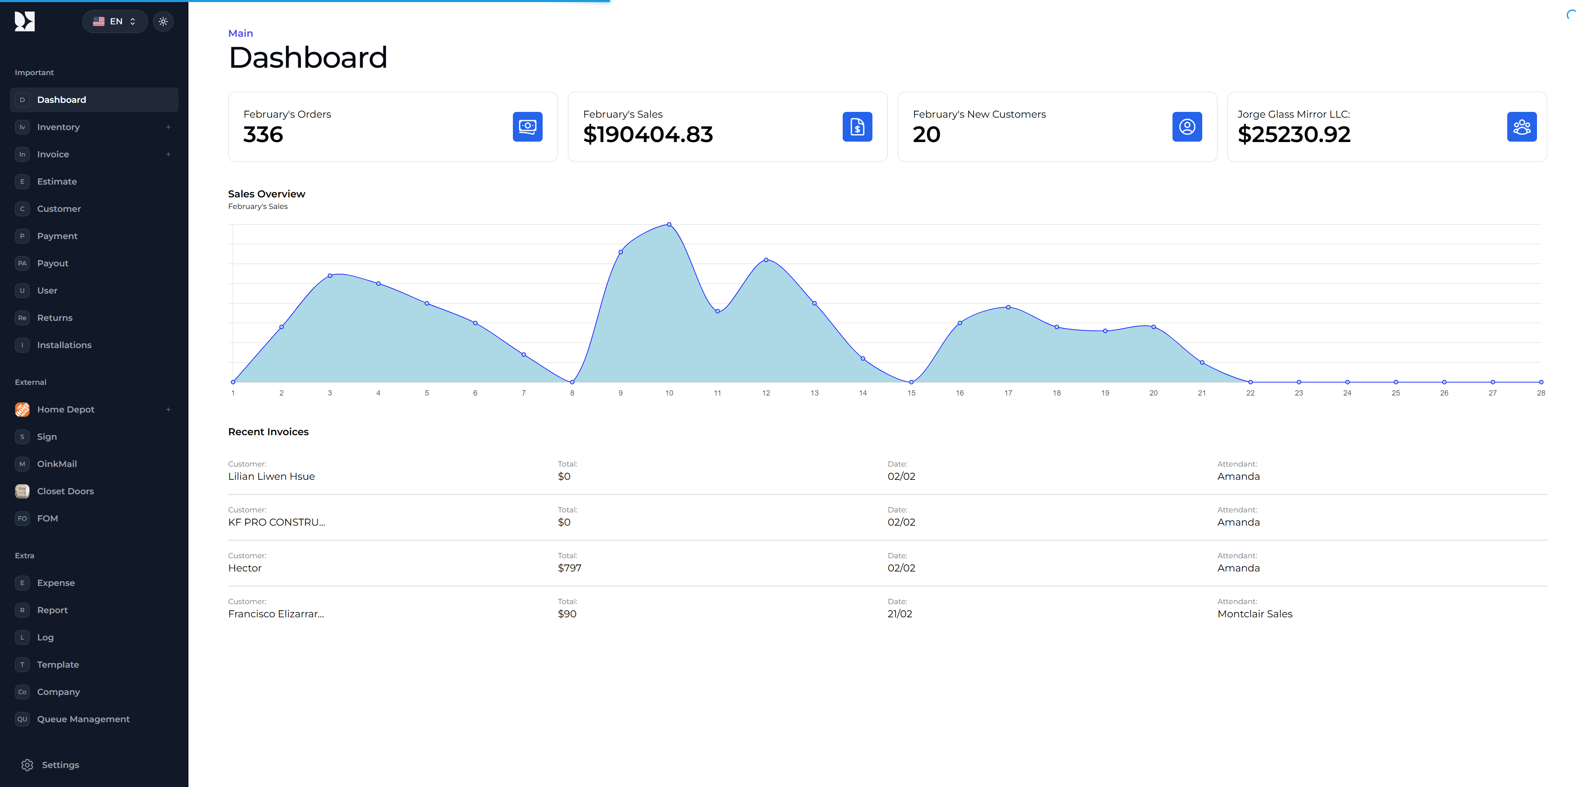Open the Payout sidebar item

[x=52, y=263]
